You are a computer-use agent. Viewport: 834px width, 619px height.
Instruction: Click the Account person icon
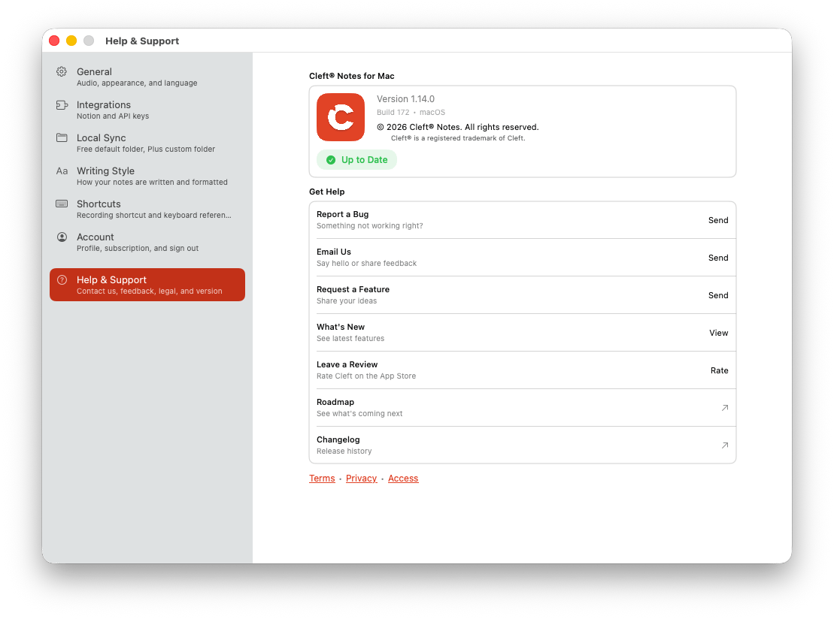pyautogui.click(x=62, y=237)
